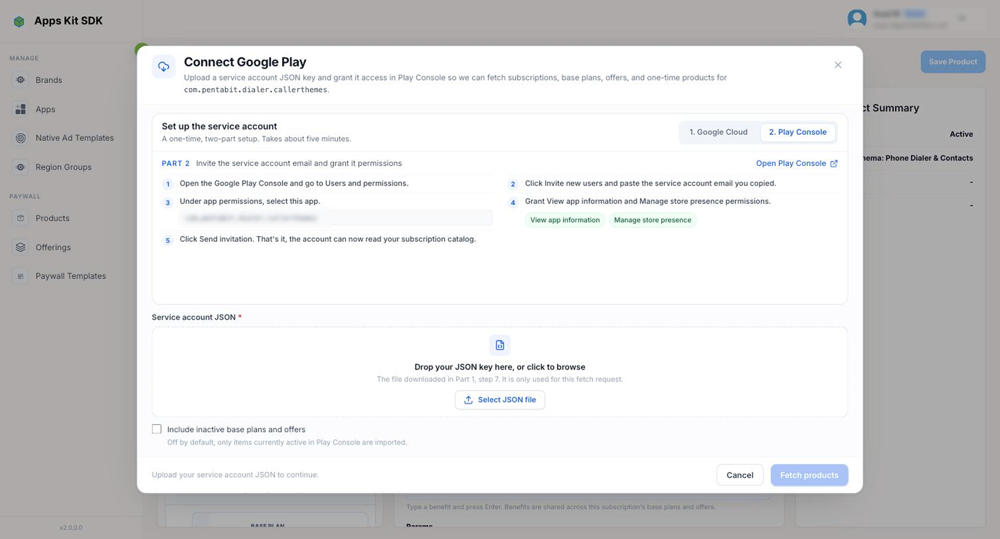The width and height of the screenshot is (1000, 539).
Task: Open the Offerings menu item
Action: click(53, 247)
